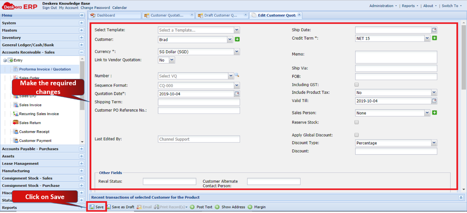Viewport: 467px width, 213px height.
Task: Switch to Customer Quotati... tab
Action: tap(168, 15)
